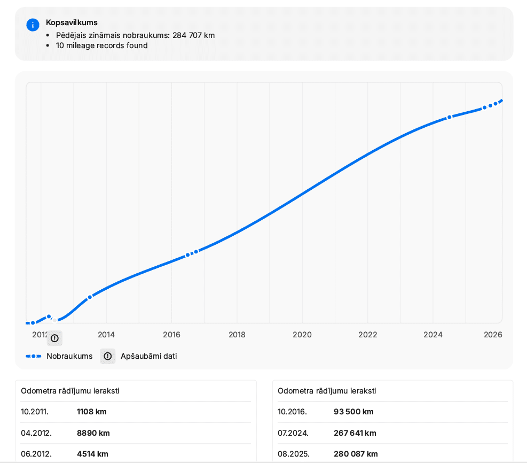This screenshot has width=527, height=463.
Task: Click the Apšaubāmi dati legend warning icon
Action: [x=107, y=356]
